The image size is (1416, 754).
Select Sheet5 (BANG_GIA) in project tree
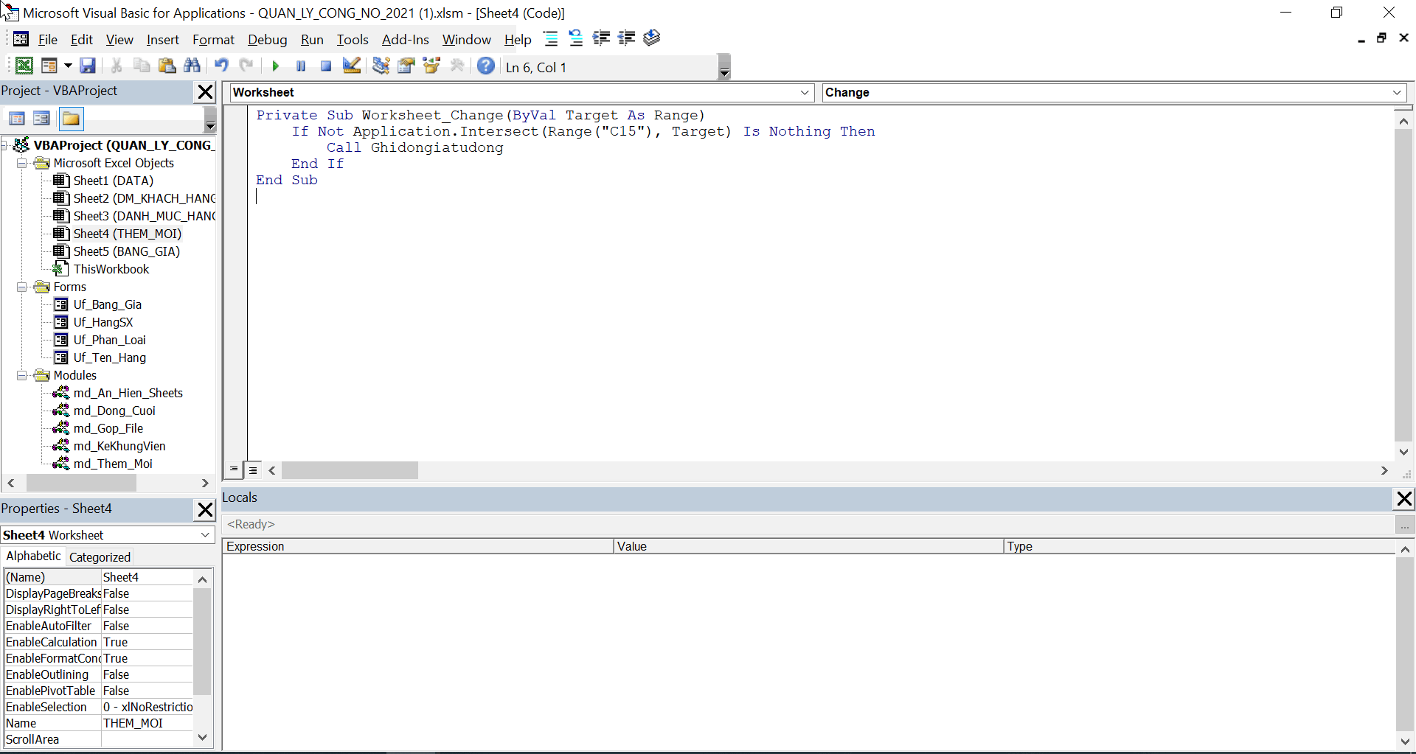[x=127, y=251]
